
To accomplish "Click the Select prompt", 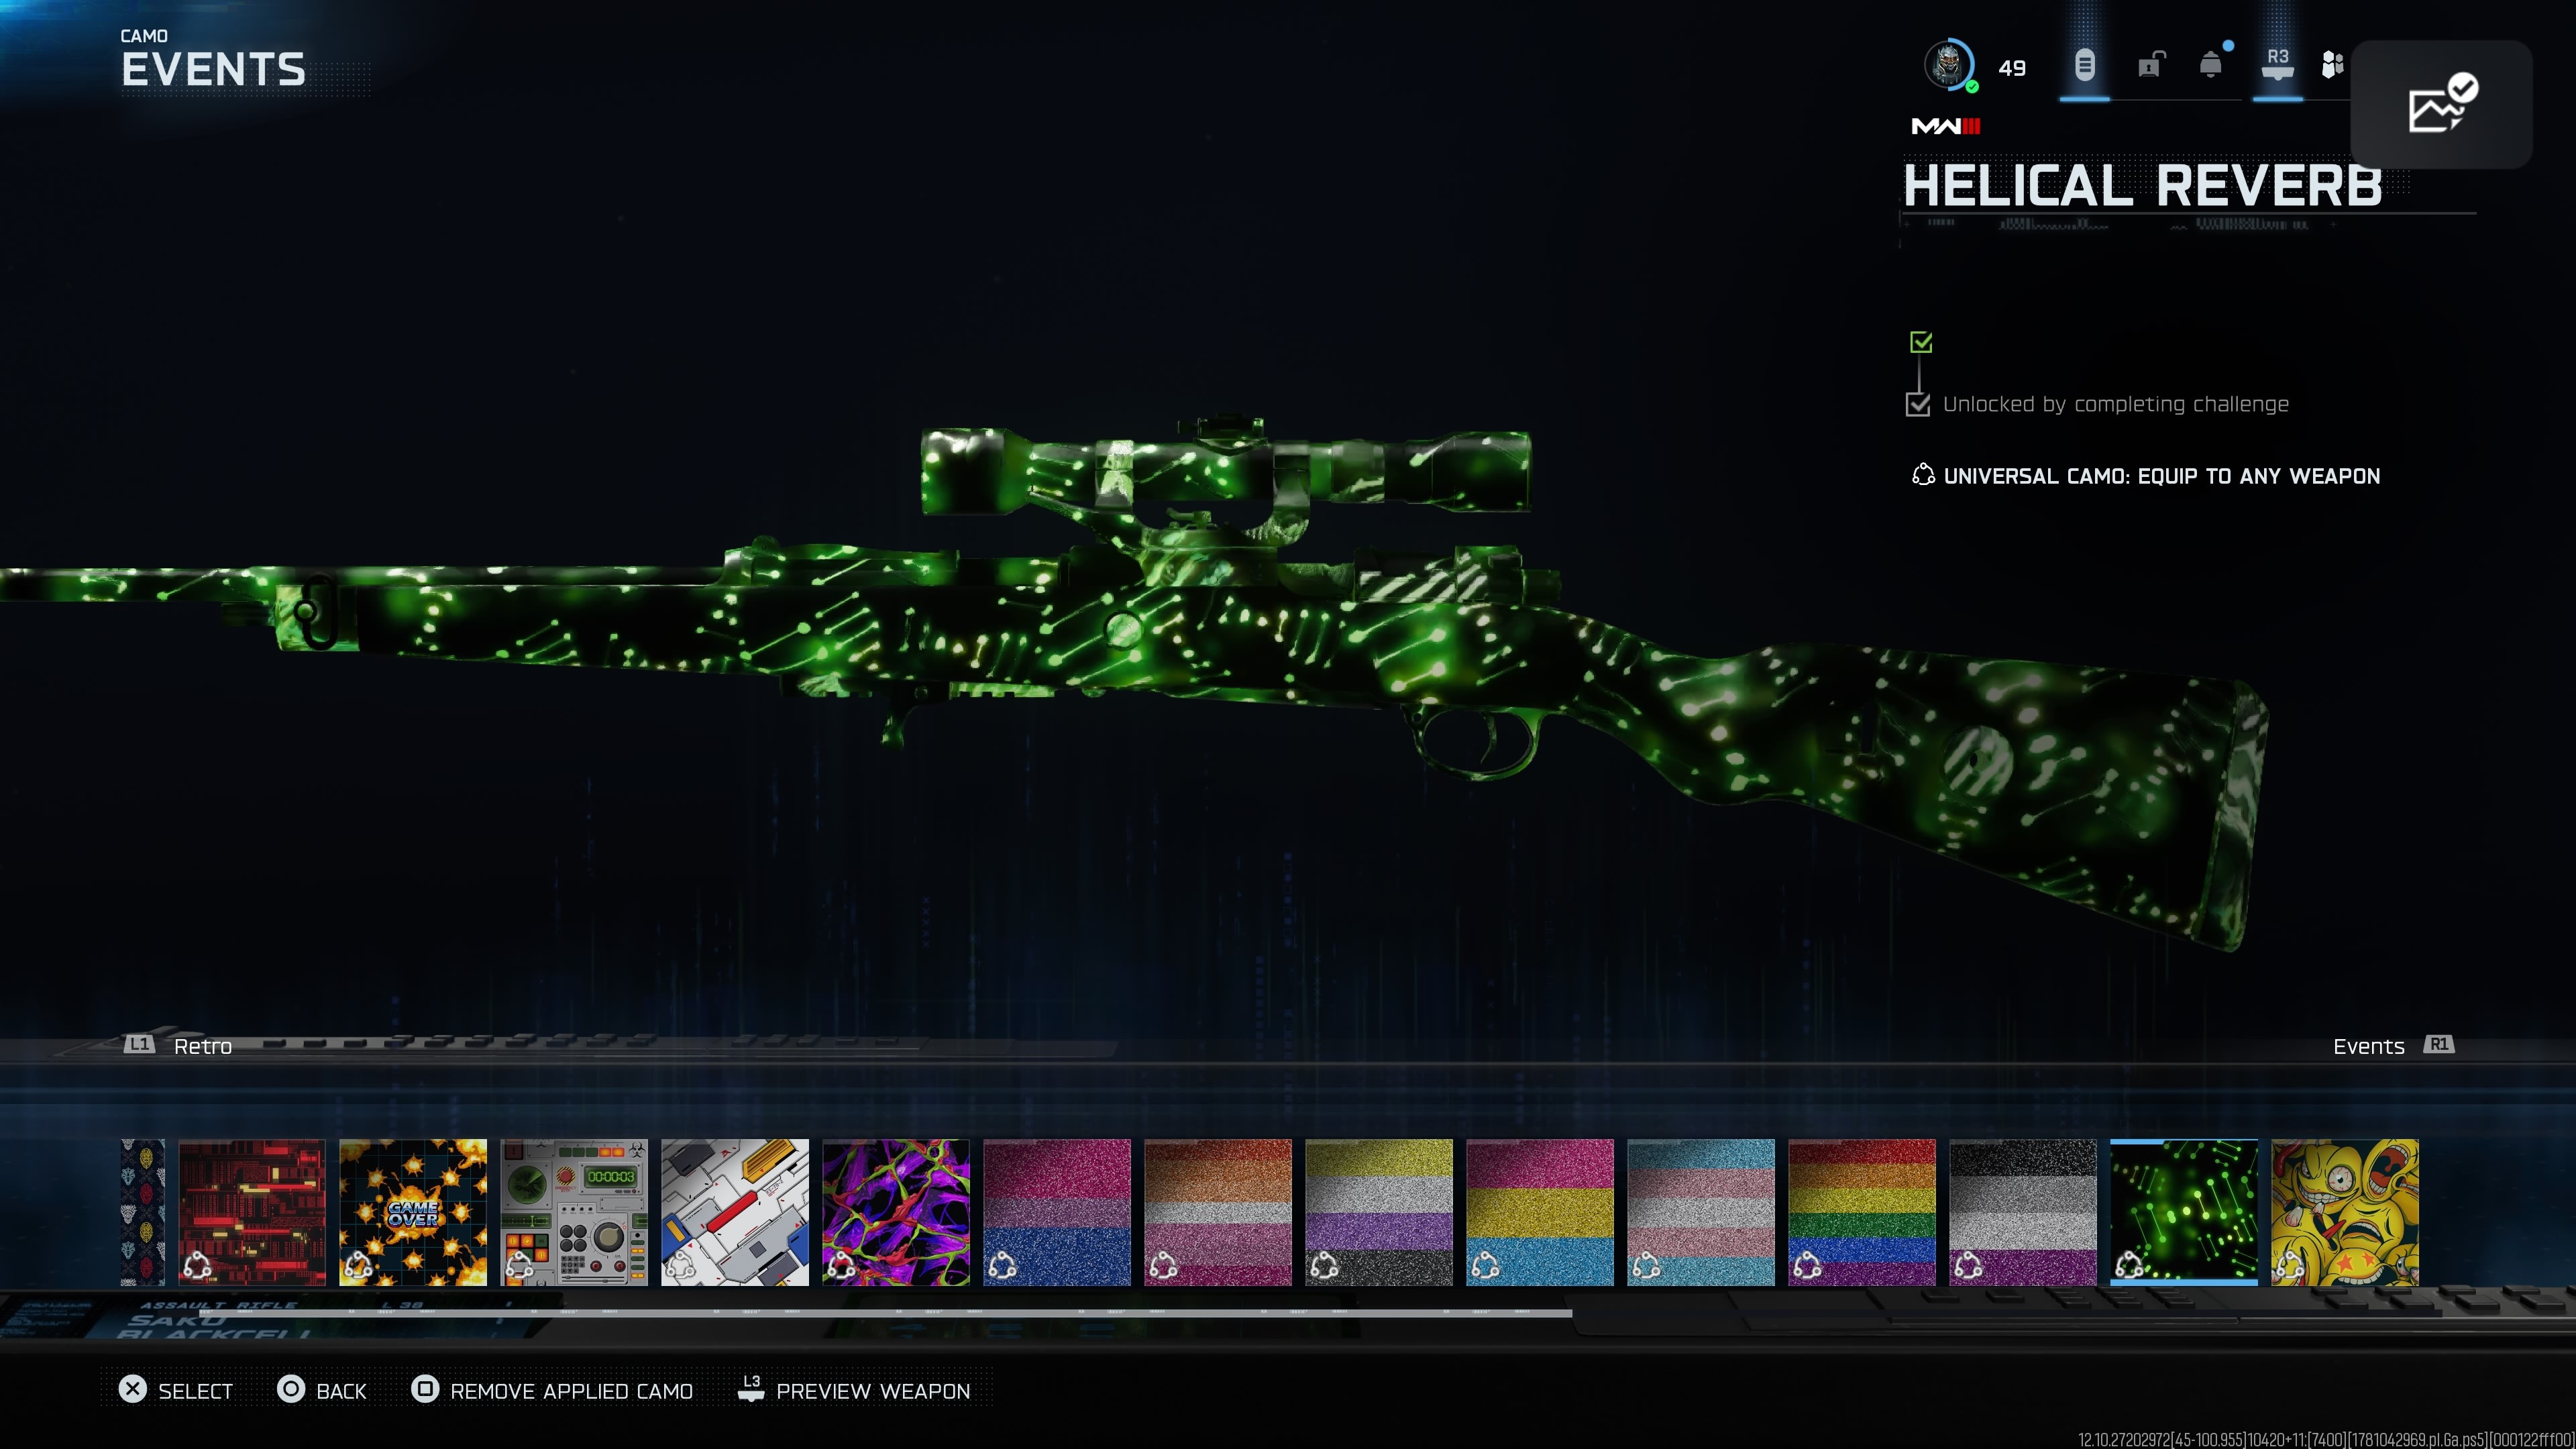I will pos(176,1391).
